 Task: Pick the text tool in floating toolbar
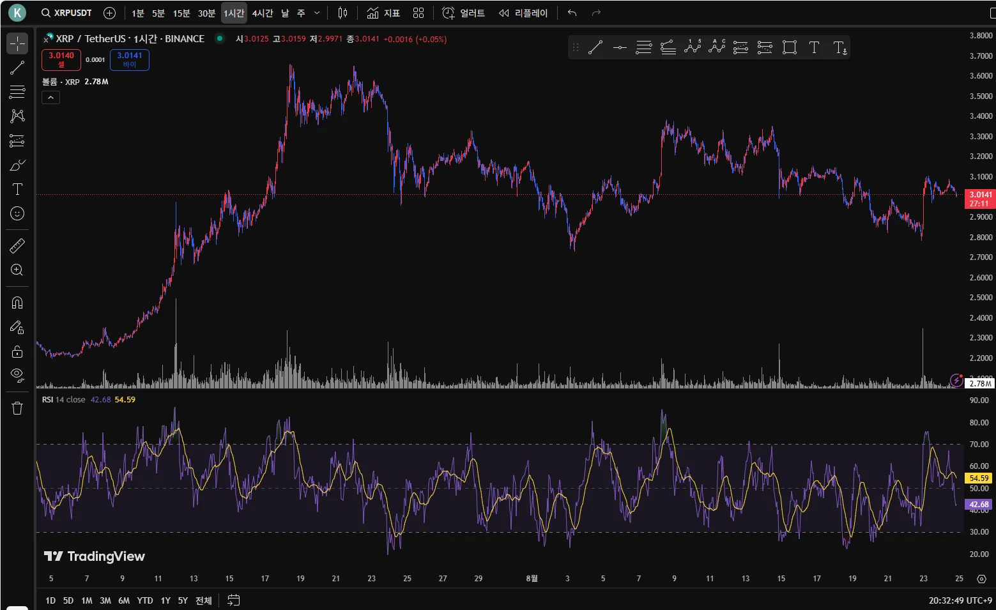(x=814, y=47)
